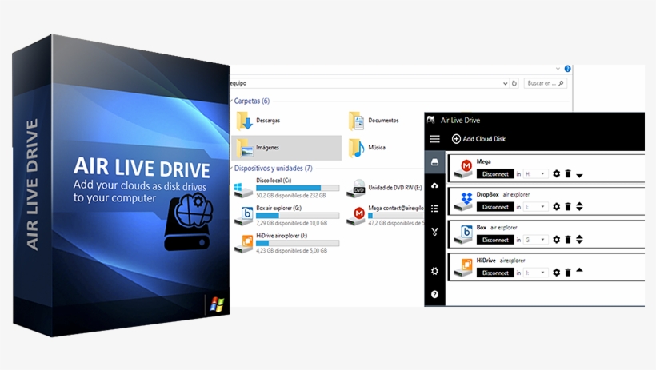Open Box air explorer (G:) drive
656x370 pixels.
click(286, 215)
